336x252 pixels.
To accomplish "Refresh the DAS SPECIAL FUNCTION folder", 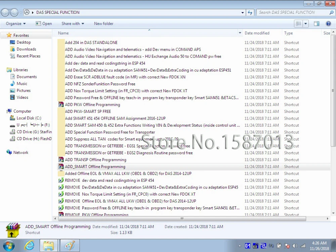I will click(250, 12).
